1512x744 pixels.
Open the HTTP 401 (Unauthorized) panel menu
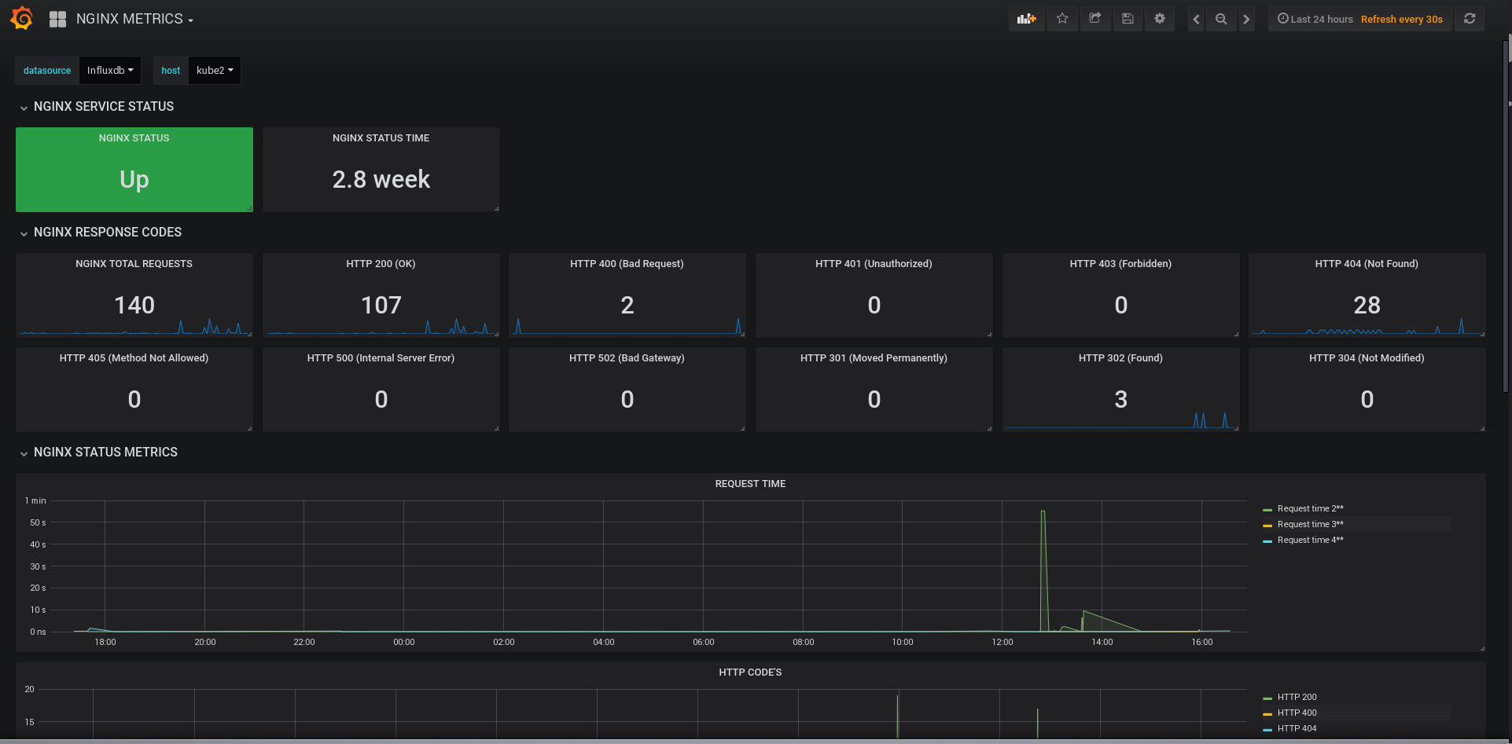(874, 264)
